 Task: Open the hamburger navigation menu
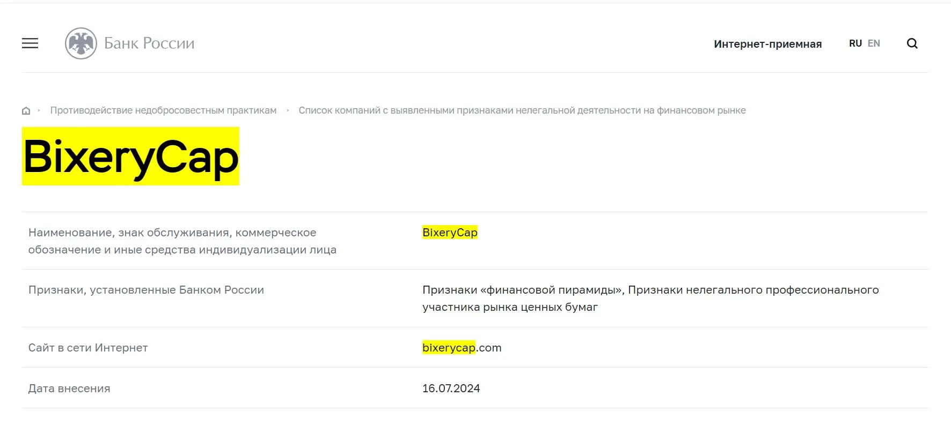click(30, 43)
